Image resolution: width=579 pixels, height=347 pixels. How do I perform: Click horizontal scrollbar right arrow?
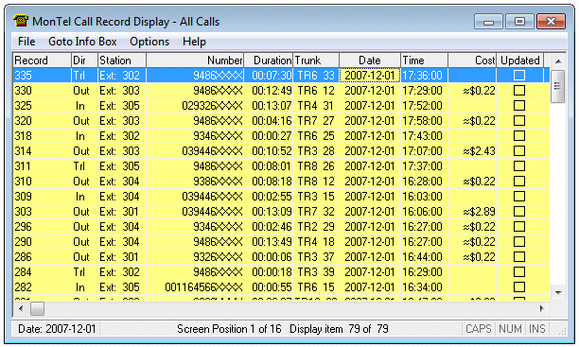[x=542, y=308]
